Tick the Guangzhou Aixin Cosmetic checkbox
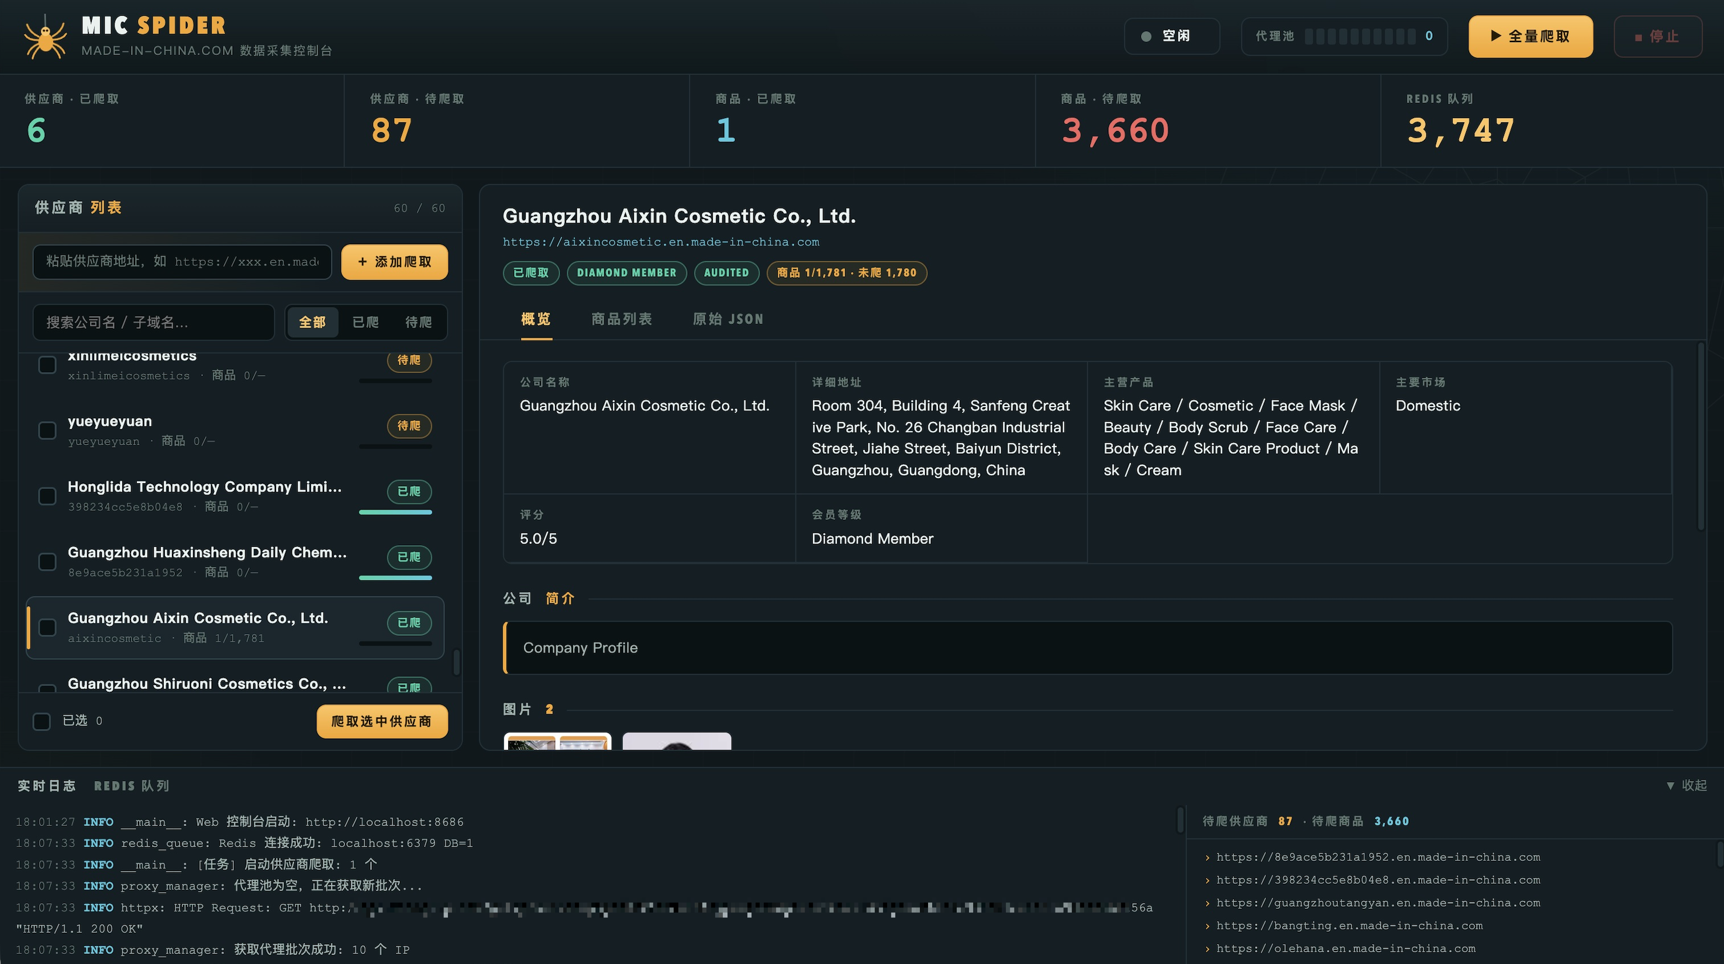The width and height of the screenshot is (1724, 964). pyautogui.click(x=47, y=627)
